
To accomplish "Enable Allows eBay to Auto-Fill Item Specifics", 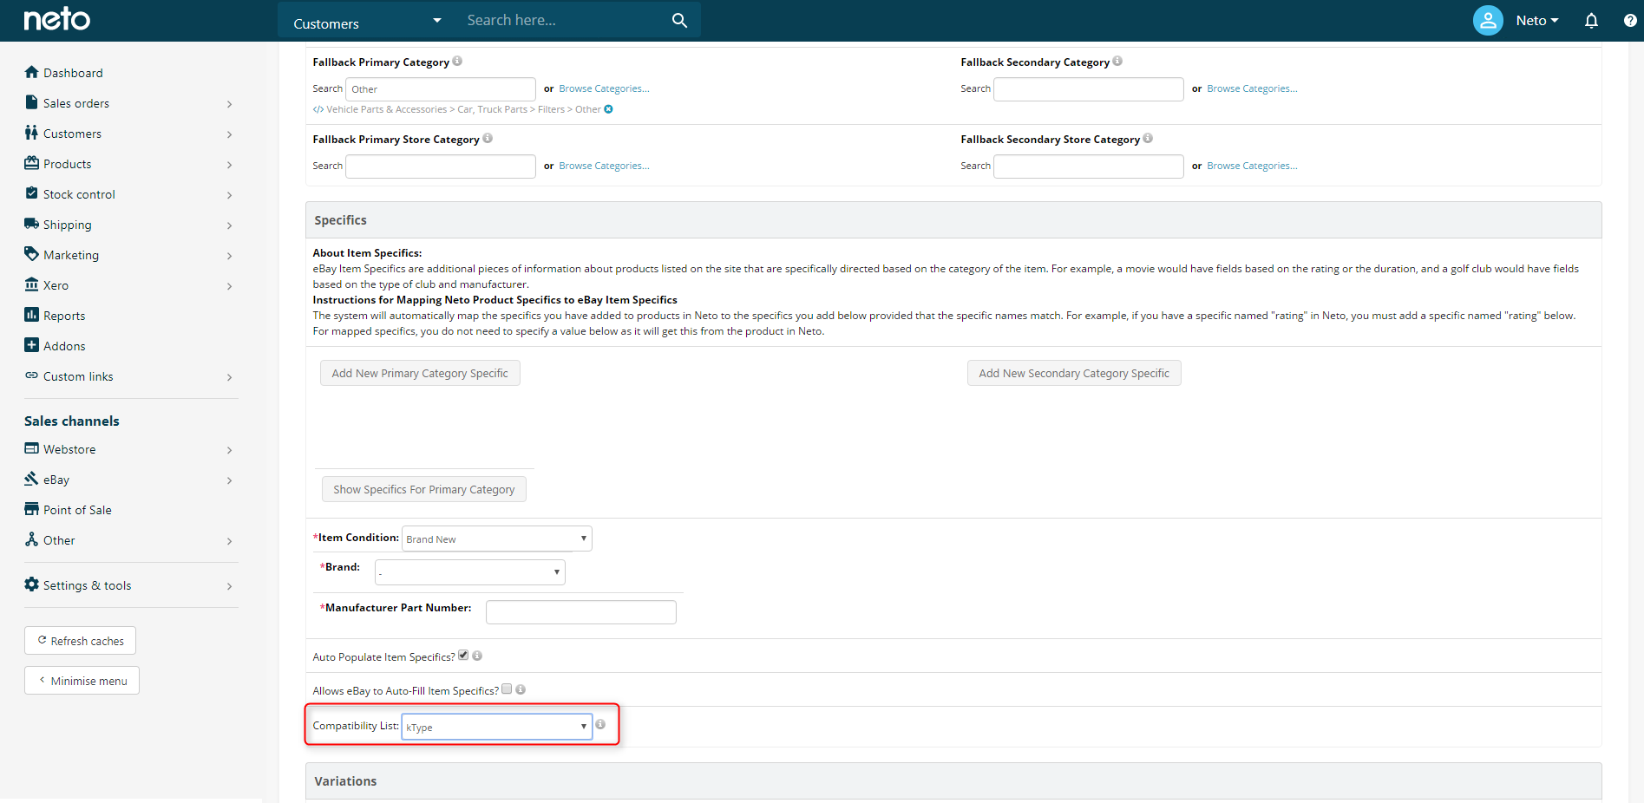I will (507, 689).
